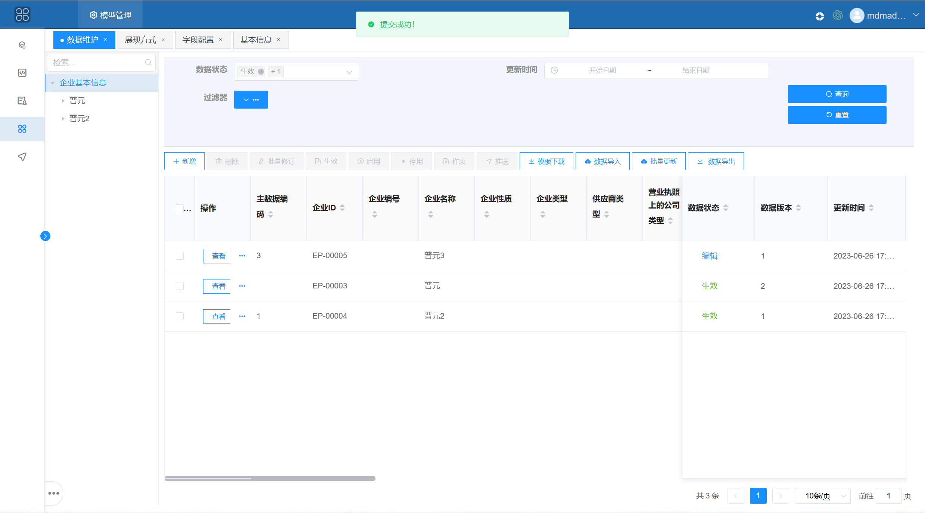Sort by 企业性质 column sort icon

point(487,214)
